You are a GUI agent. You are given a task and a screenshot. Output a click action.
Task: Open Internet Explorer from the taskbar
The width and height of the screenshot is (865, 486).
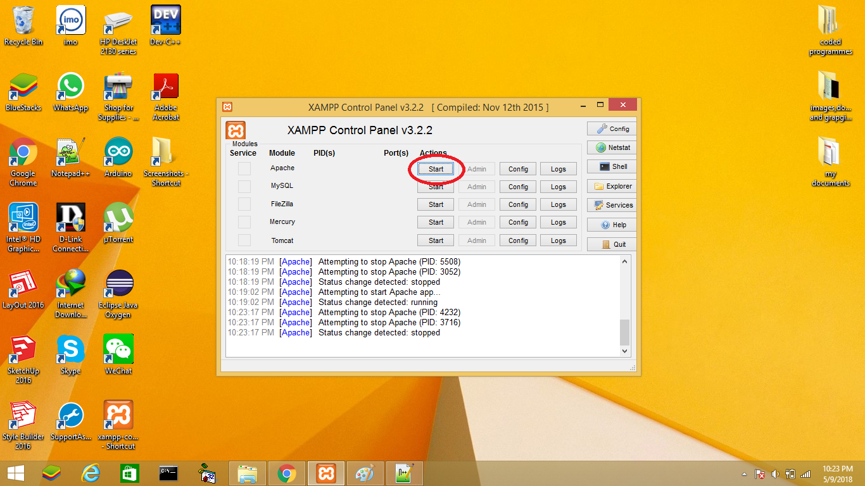[91, 473]
